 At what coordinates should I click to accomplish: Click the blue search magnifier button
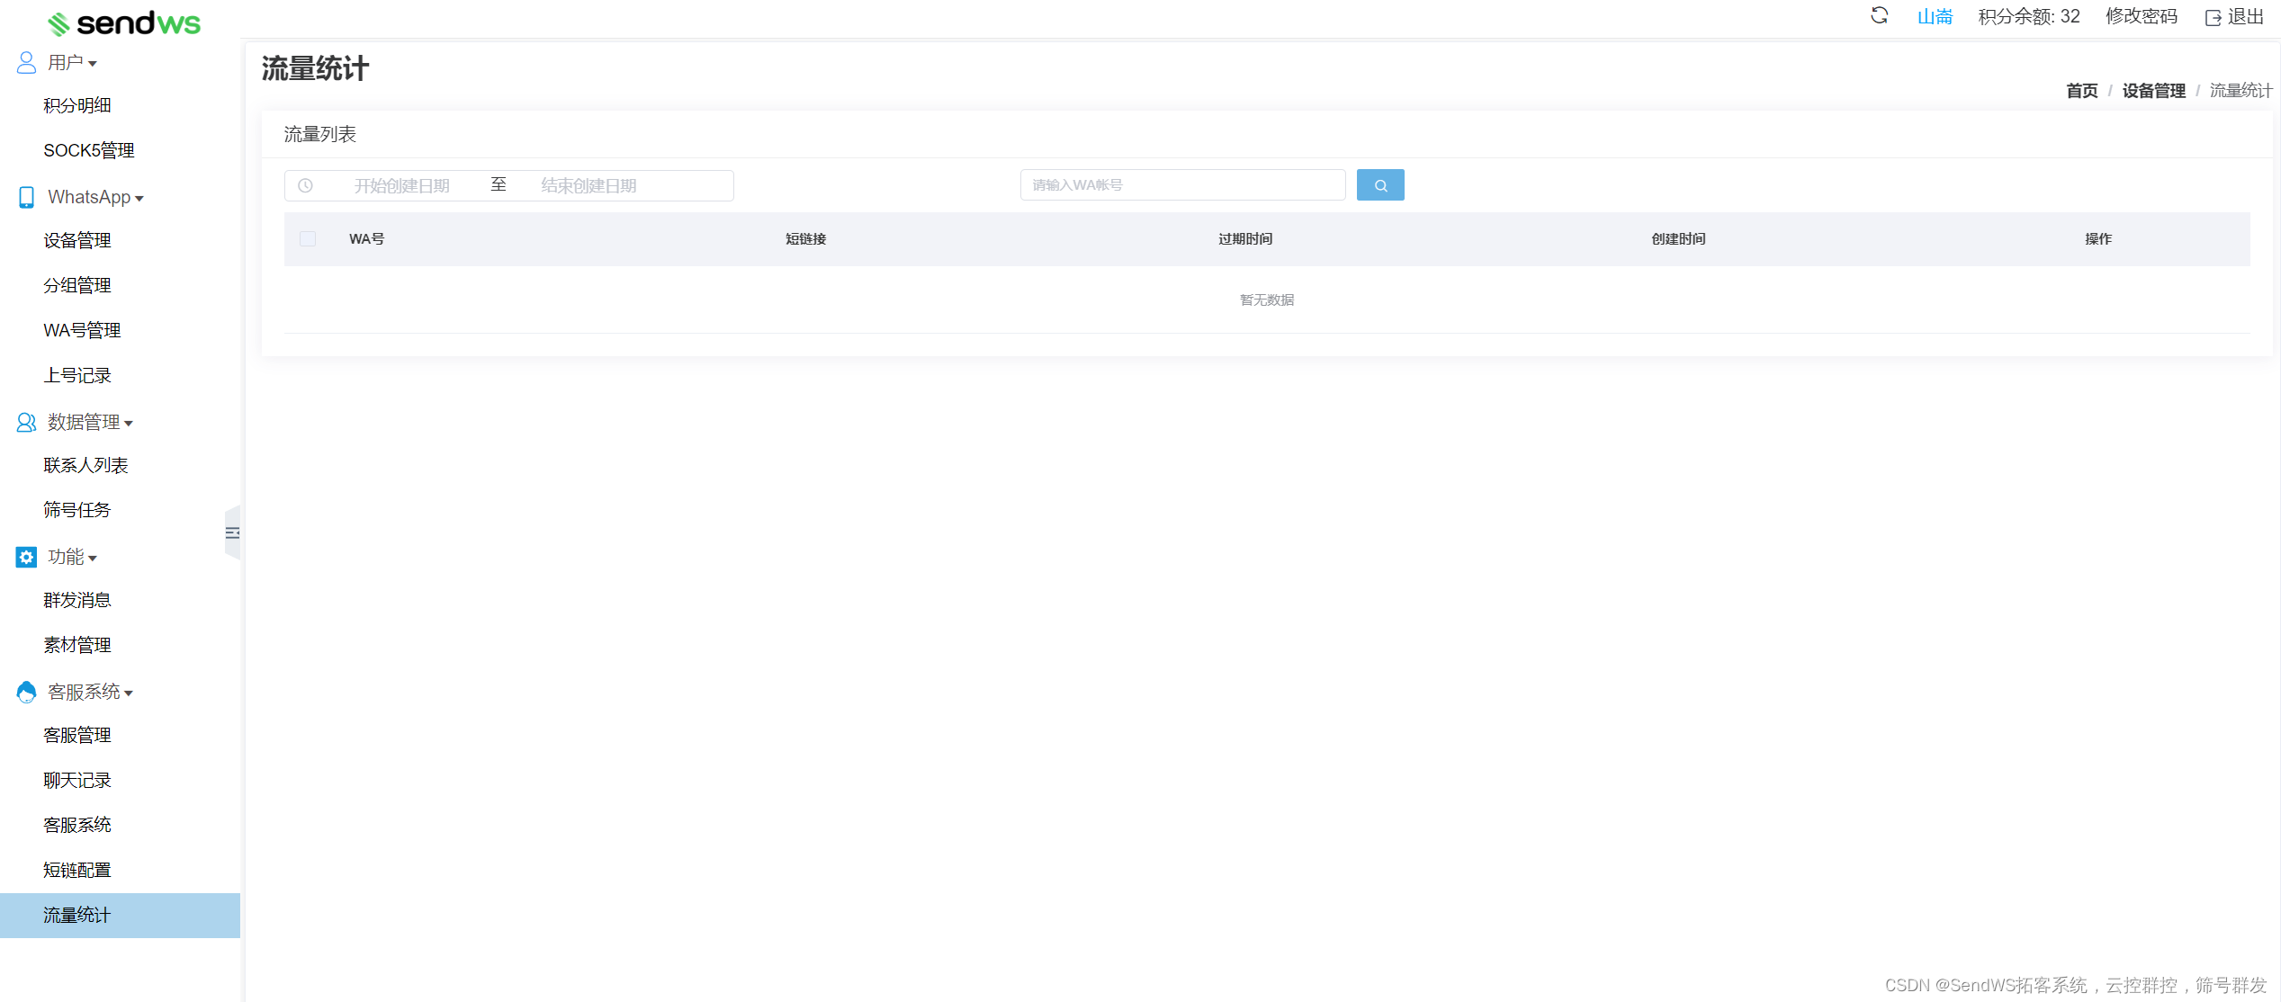[x=1379, y=185]
